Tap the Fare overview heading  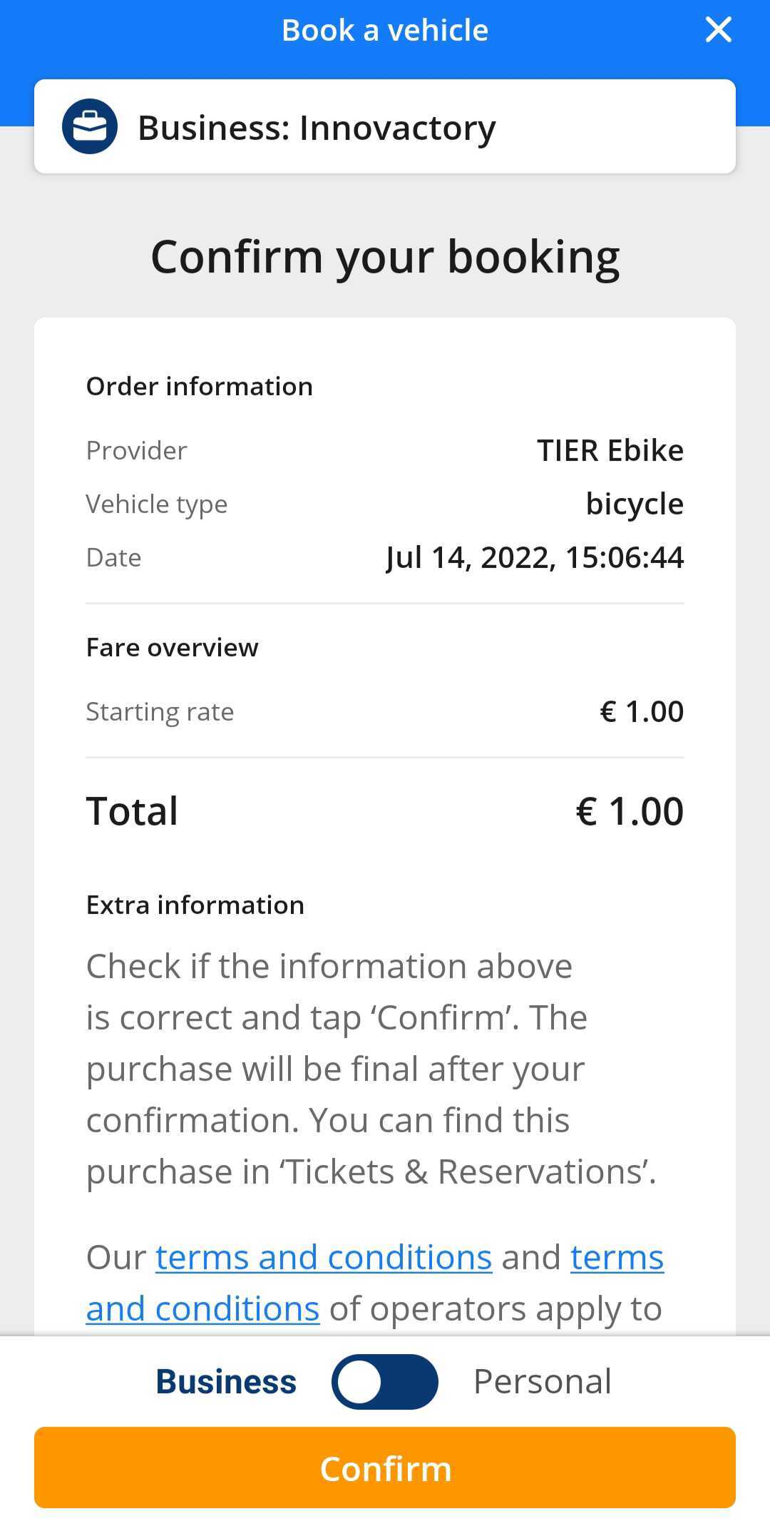(x=173, y=648)
